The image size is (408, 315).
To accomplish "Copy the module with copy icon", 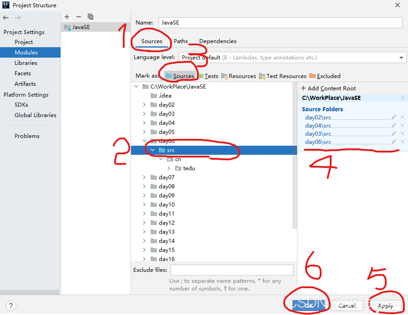I will (x=91, y=17).
